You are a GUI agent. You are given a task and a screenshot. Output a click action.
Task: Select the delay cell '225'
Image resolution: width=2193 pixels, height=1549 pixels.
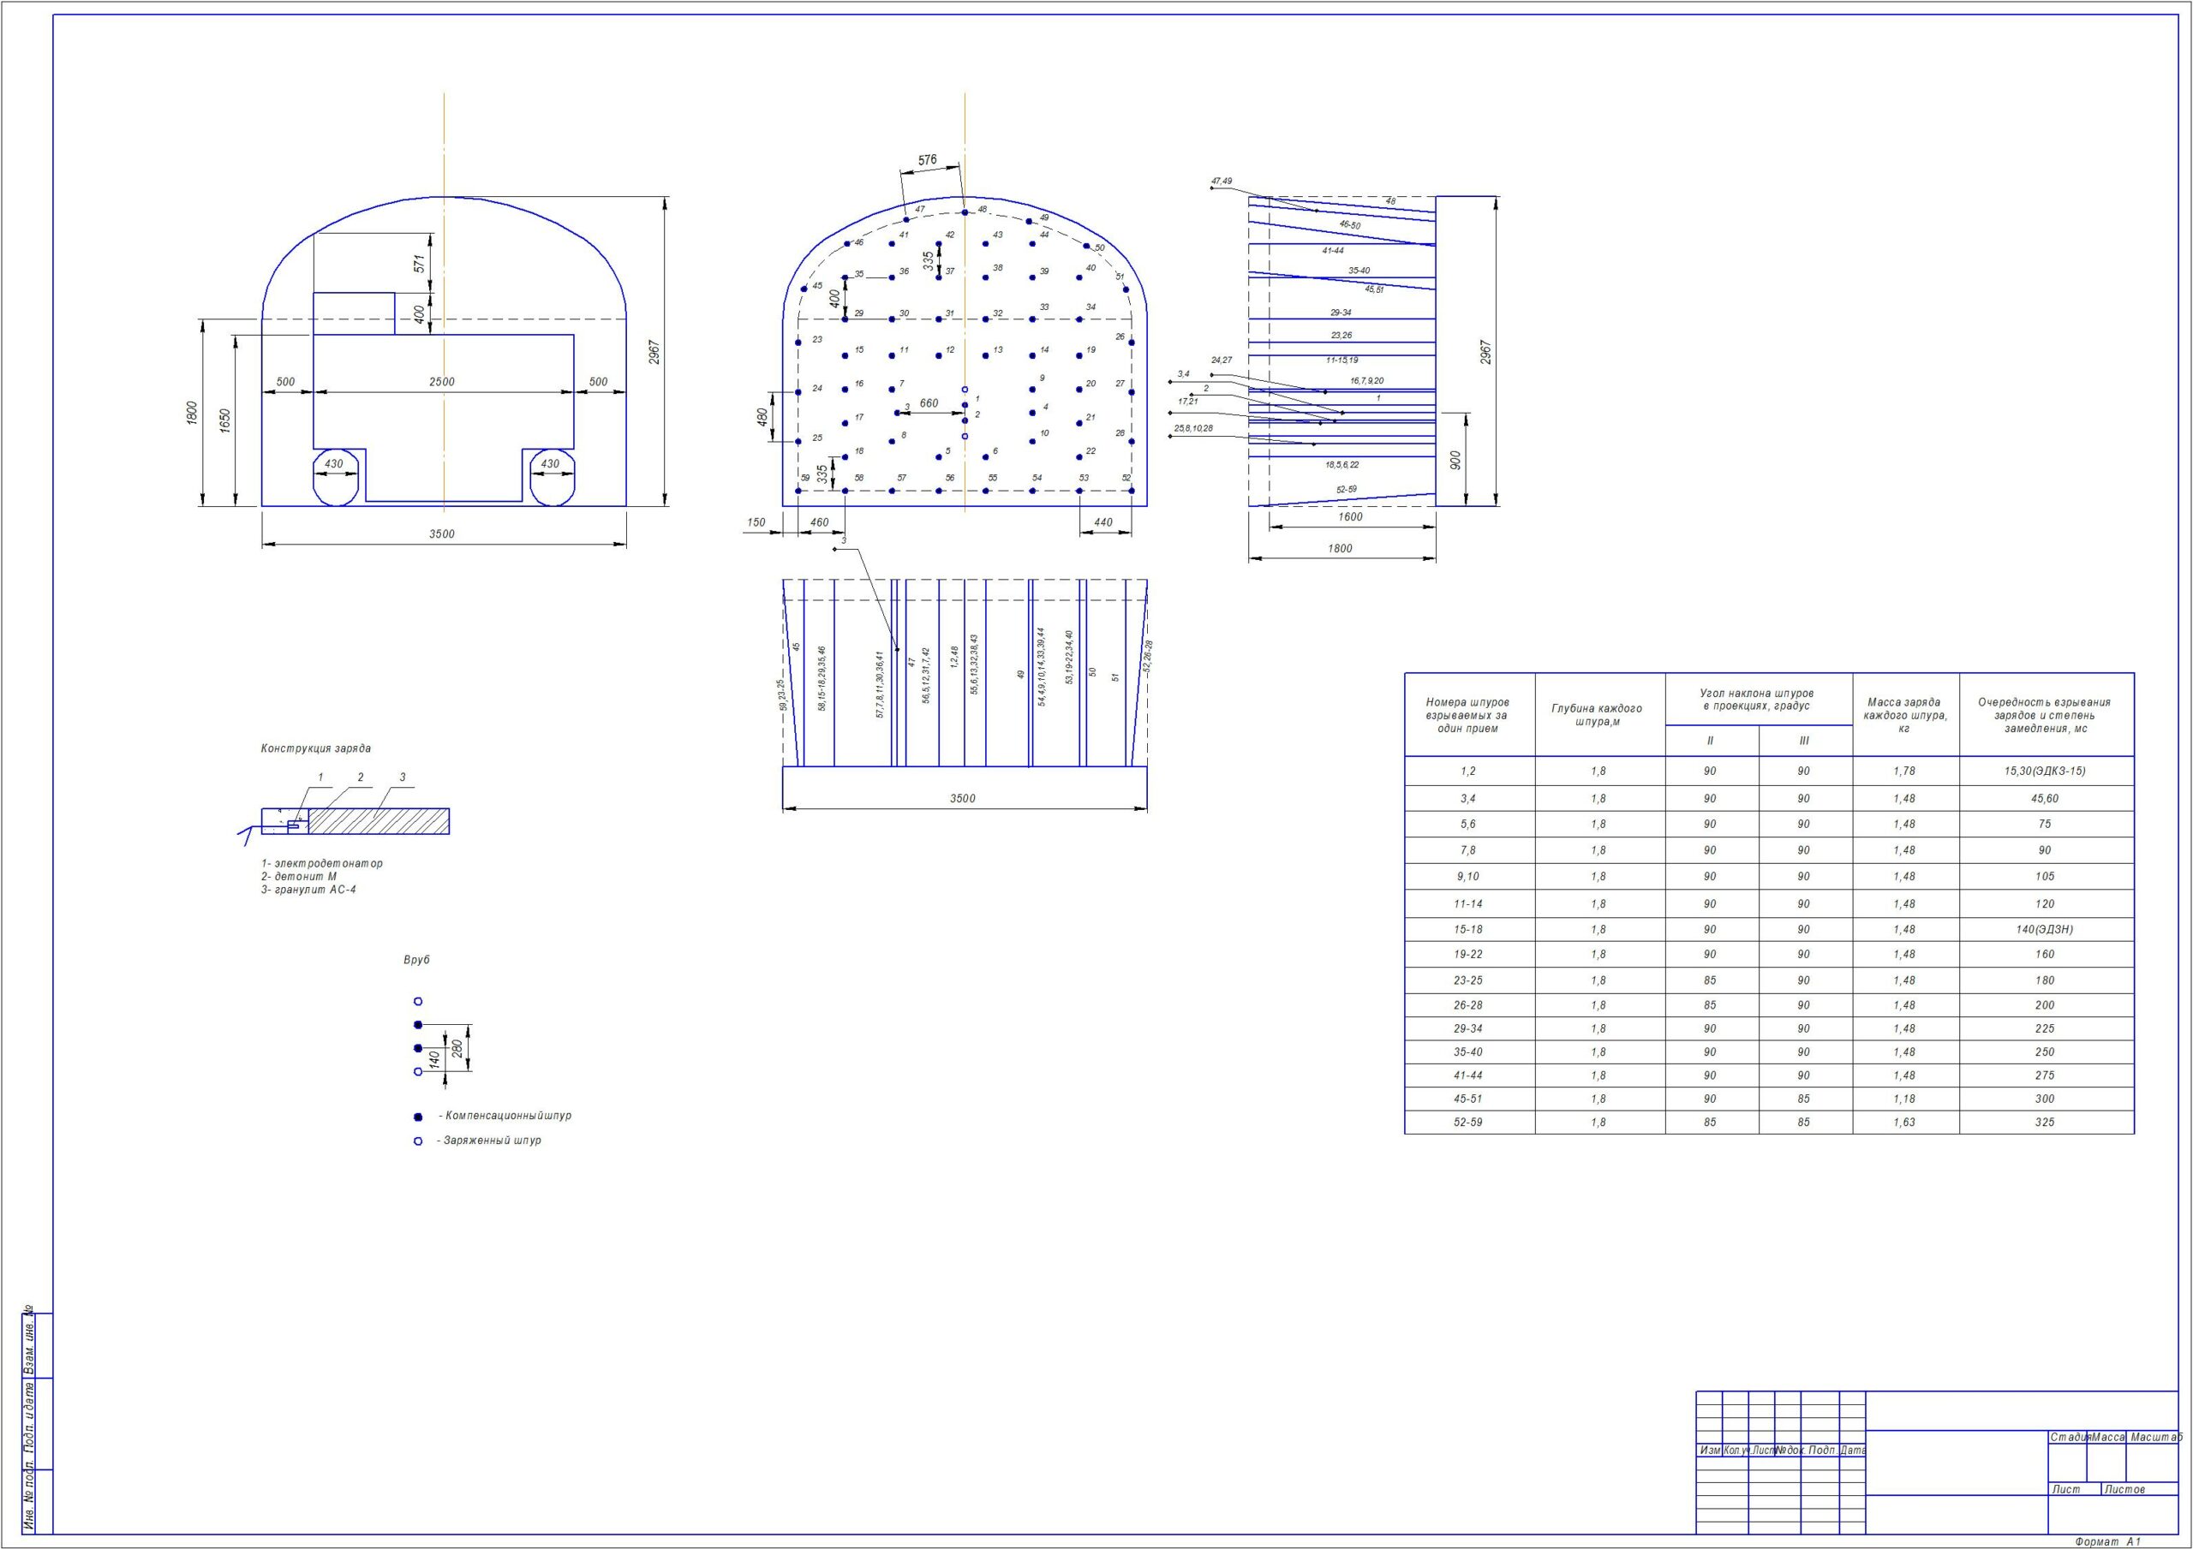2045,1028
